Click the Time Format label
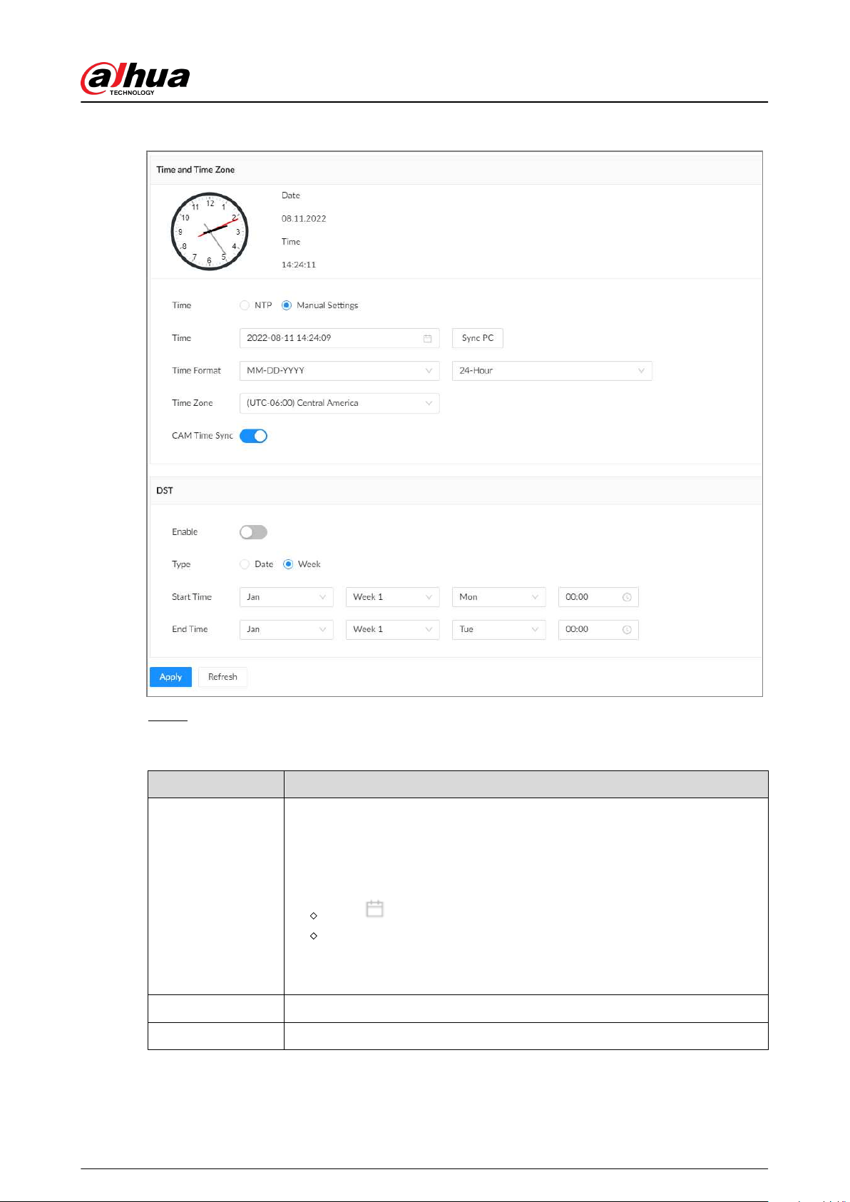Viewport: 850px width, 1202px height. (196, 371)
